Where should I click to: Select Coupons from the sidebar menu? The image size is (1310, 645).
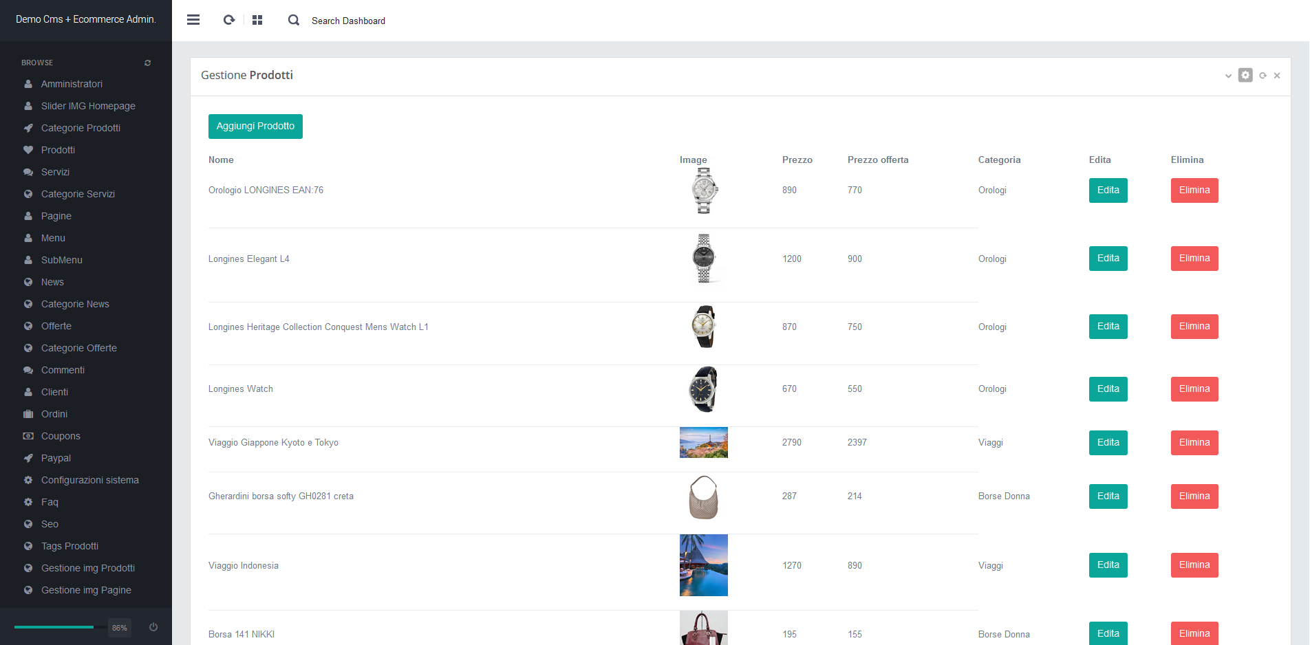[61, 436]
